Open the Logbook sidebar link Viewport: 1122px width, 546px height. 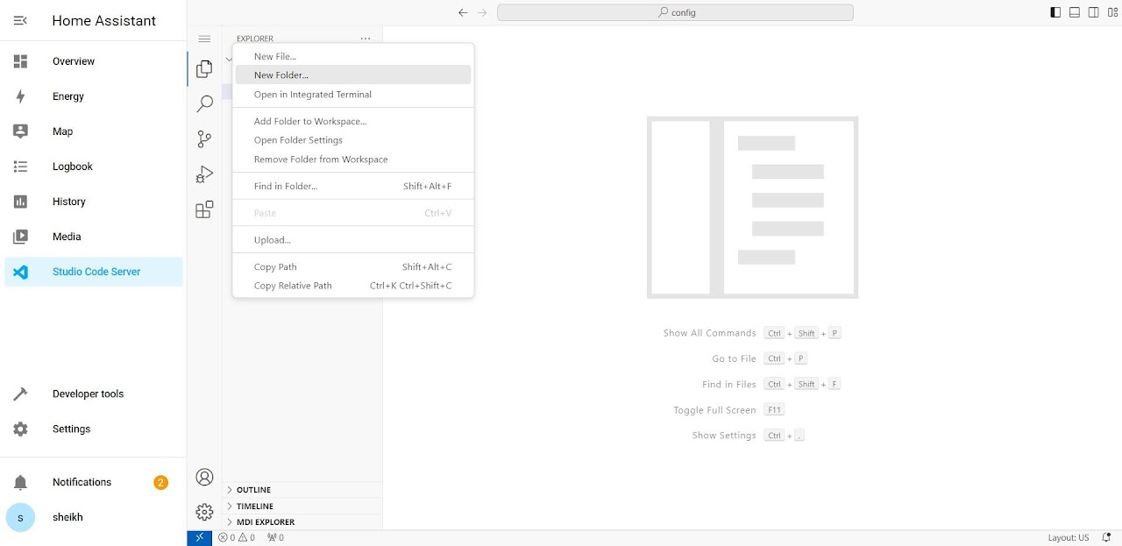(94, 167)
